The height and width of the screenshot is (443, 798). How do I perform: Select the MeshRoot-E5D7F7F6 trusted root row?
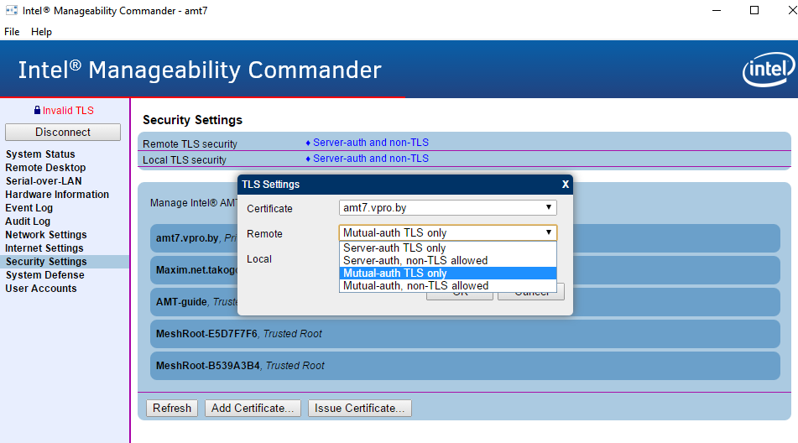pyautogui.click(x=465, y=334)
